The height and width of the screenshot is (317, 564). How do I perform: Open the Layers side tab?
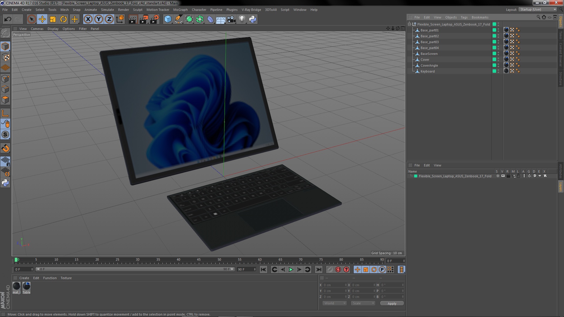[x=560, y=187]
